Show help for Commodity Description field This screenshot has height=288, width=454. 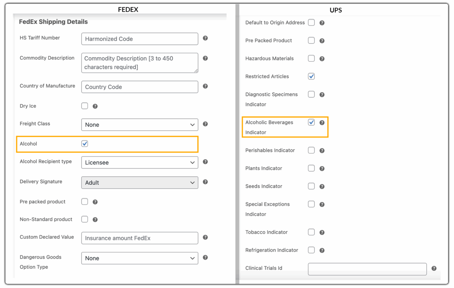205,58
